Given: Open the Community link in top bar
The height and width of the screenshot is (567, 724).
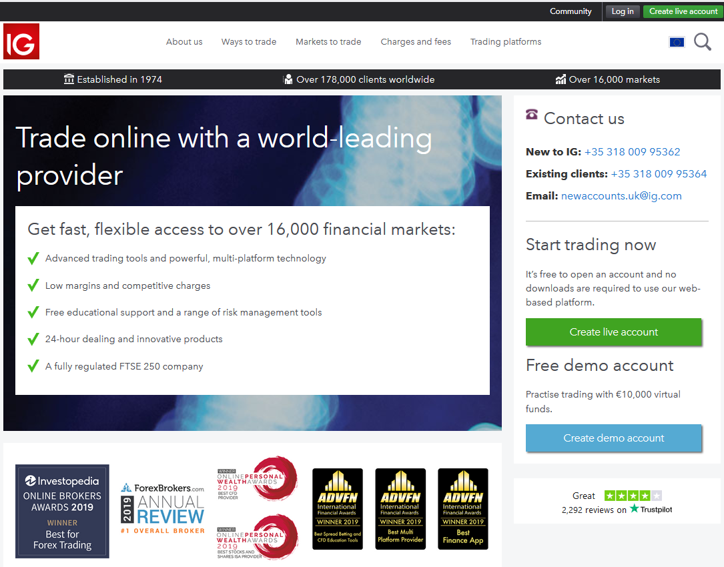Looking at the screenshot, I should (x=571, y=11).
